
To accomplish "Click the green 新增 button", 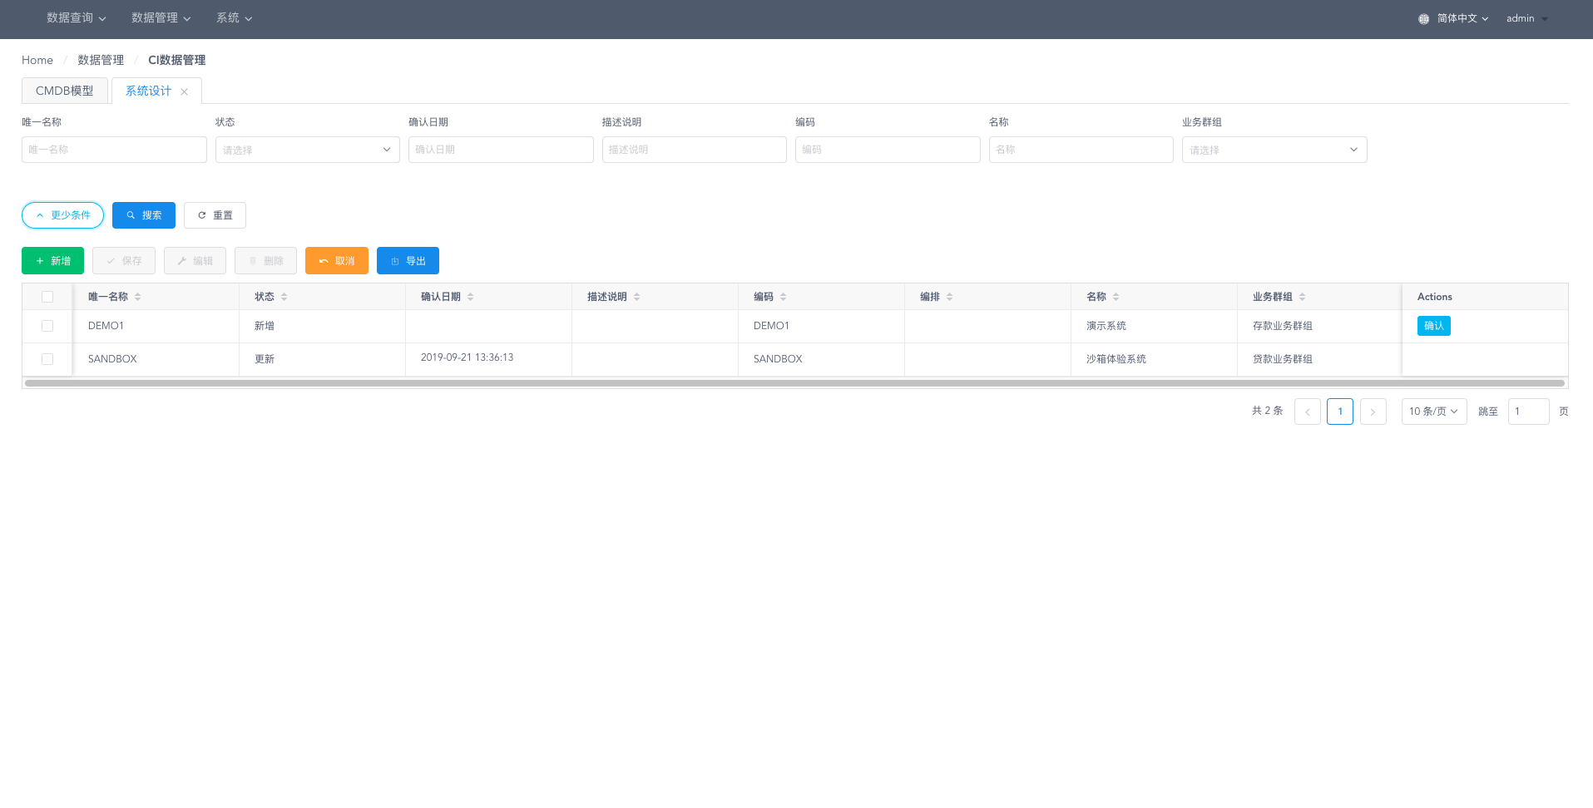I will 53,261.
